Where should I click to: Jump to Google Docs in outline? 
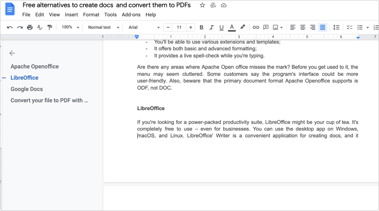(27, 89)
